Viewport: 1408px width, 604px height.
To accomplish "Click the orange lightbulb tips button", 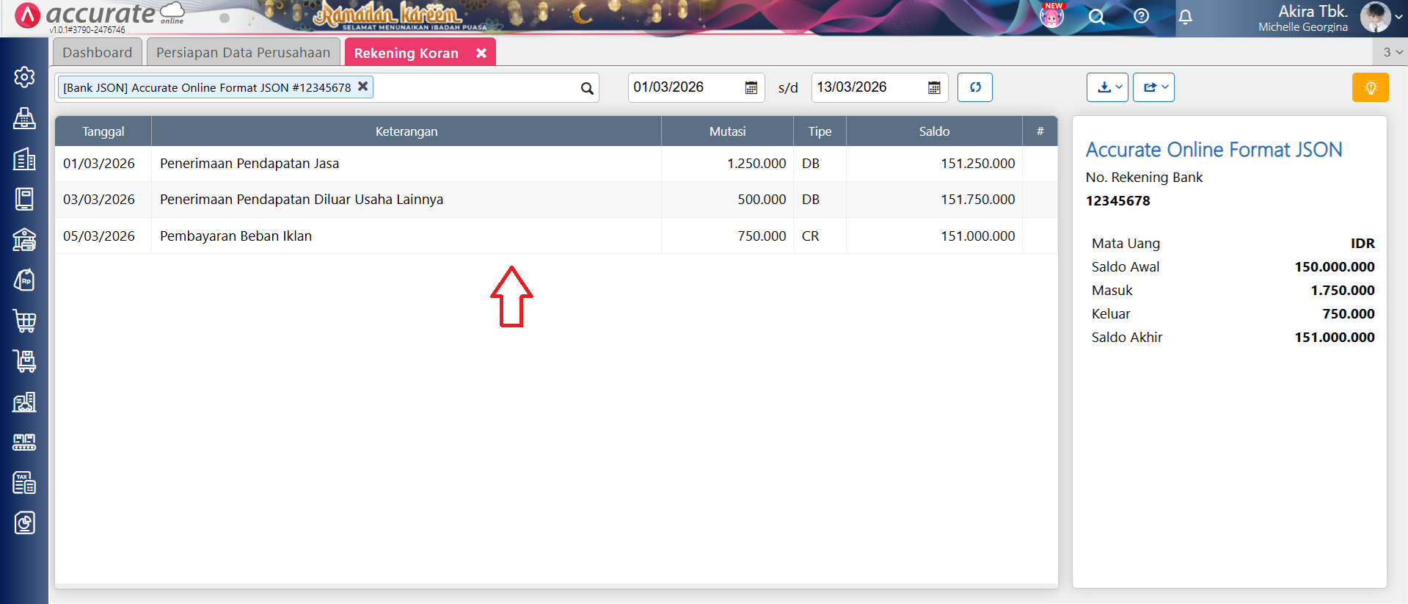I will tap(1370, 87).
